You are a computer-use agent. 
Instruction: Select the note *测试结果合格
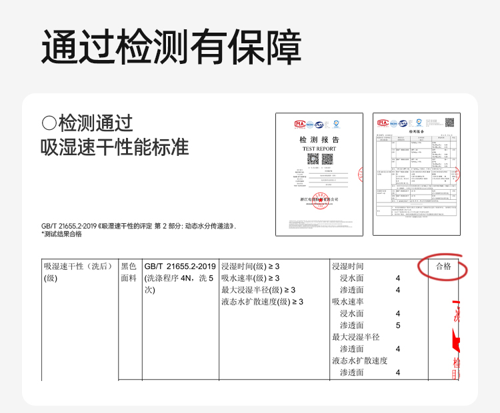tap(61, 234)
